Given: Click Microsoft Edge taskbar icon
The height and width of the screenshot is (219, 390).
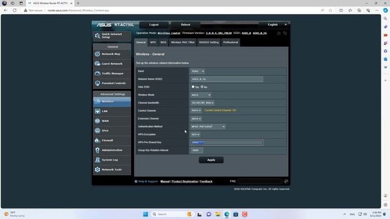Looking at the screenshot, I should click(227, 214).
